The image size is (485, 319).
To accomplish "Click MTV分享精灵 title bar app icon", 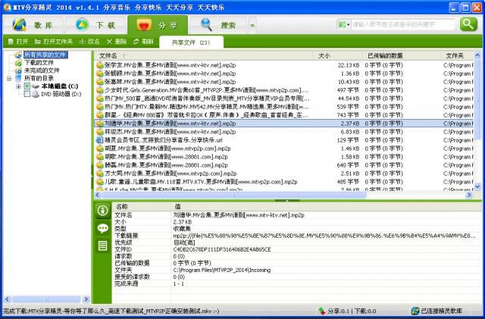I will tap(7, 7).
